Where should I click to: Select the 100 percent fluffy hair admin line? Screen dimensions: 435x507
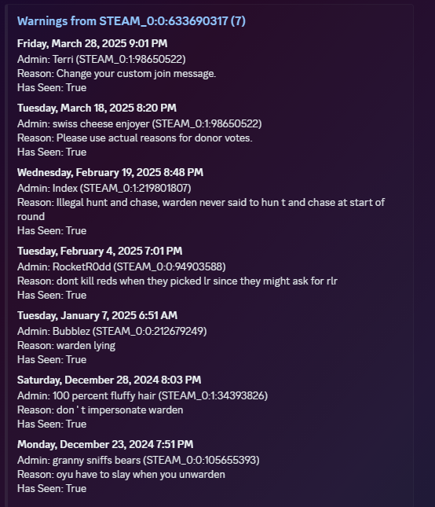[x=142, y=395]
